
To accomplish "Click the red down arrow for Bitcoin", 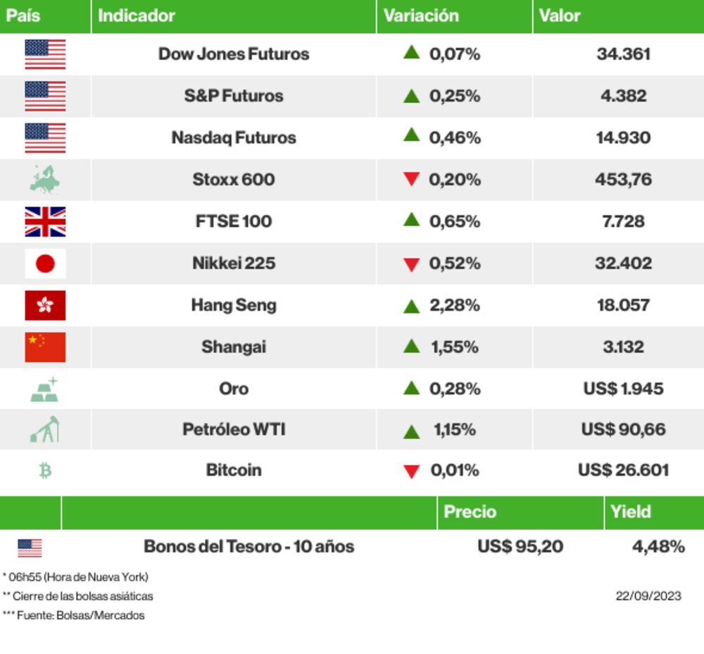I will [x=412, y=471].
